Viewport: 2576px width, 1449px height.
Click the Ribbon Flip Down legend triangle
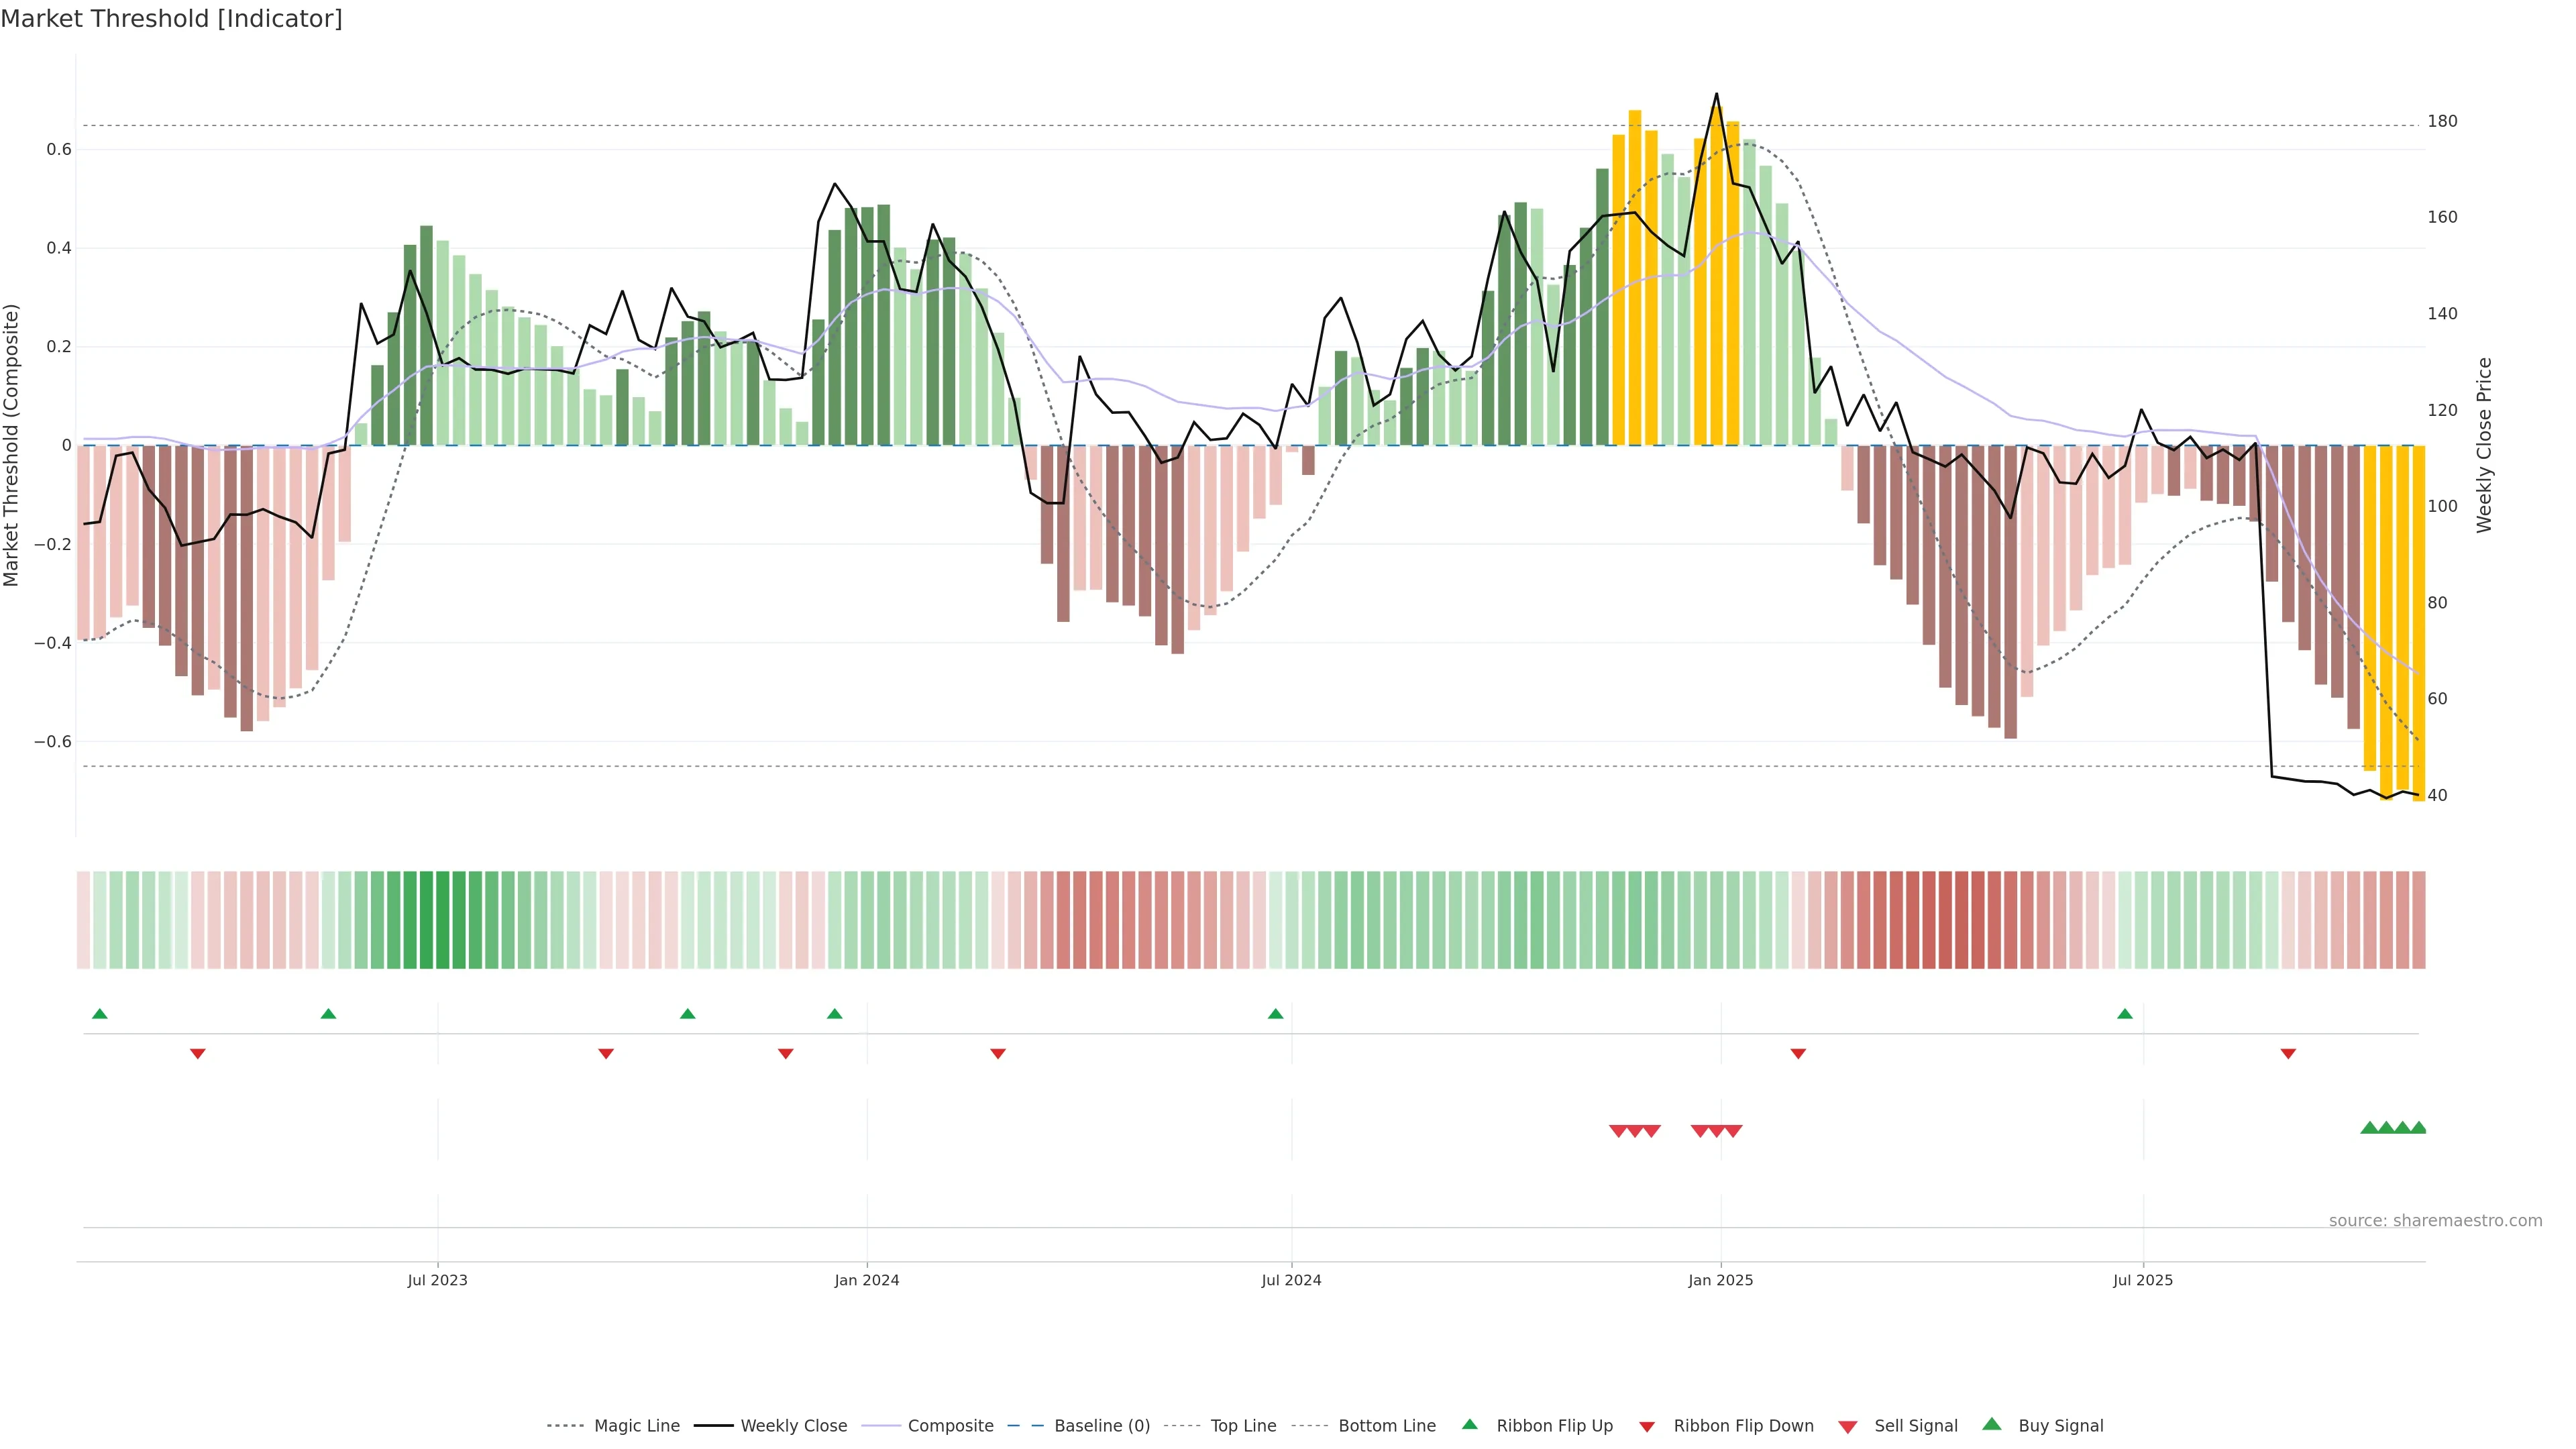point(1647,1427)
